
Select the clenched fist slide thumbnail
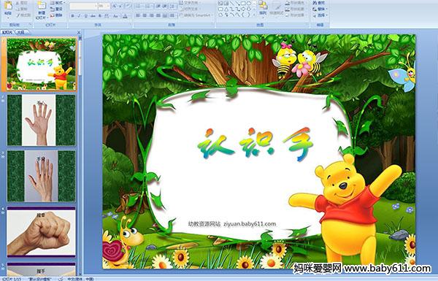[42, 232]
